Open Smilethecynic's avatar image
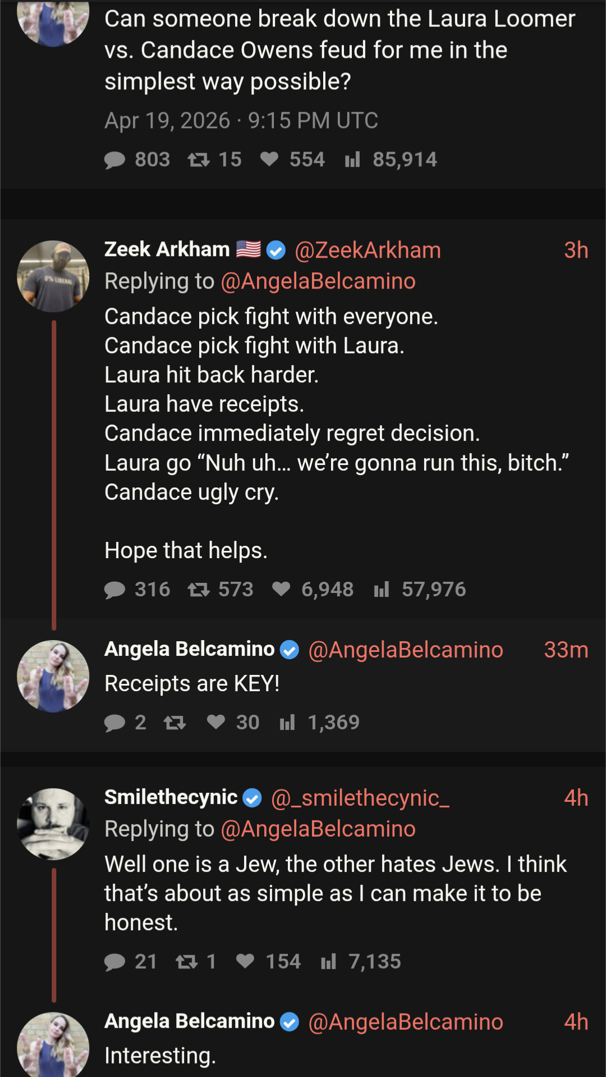Screen dimensions: 606x1077 point(53,824)
